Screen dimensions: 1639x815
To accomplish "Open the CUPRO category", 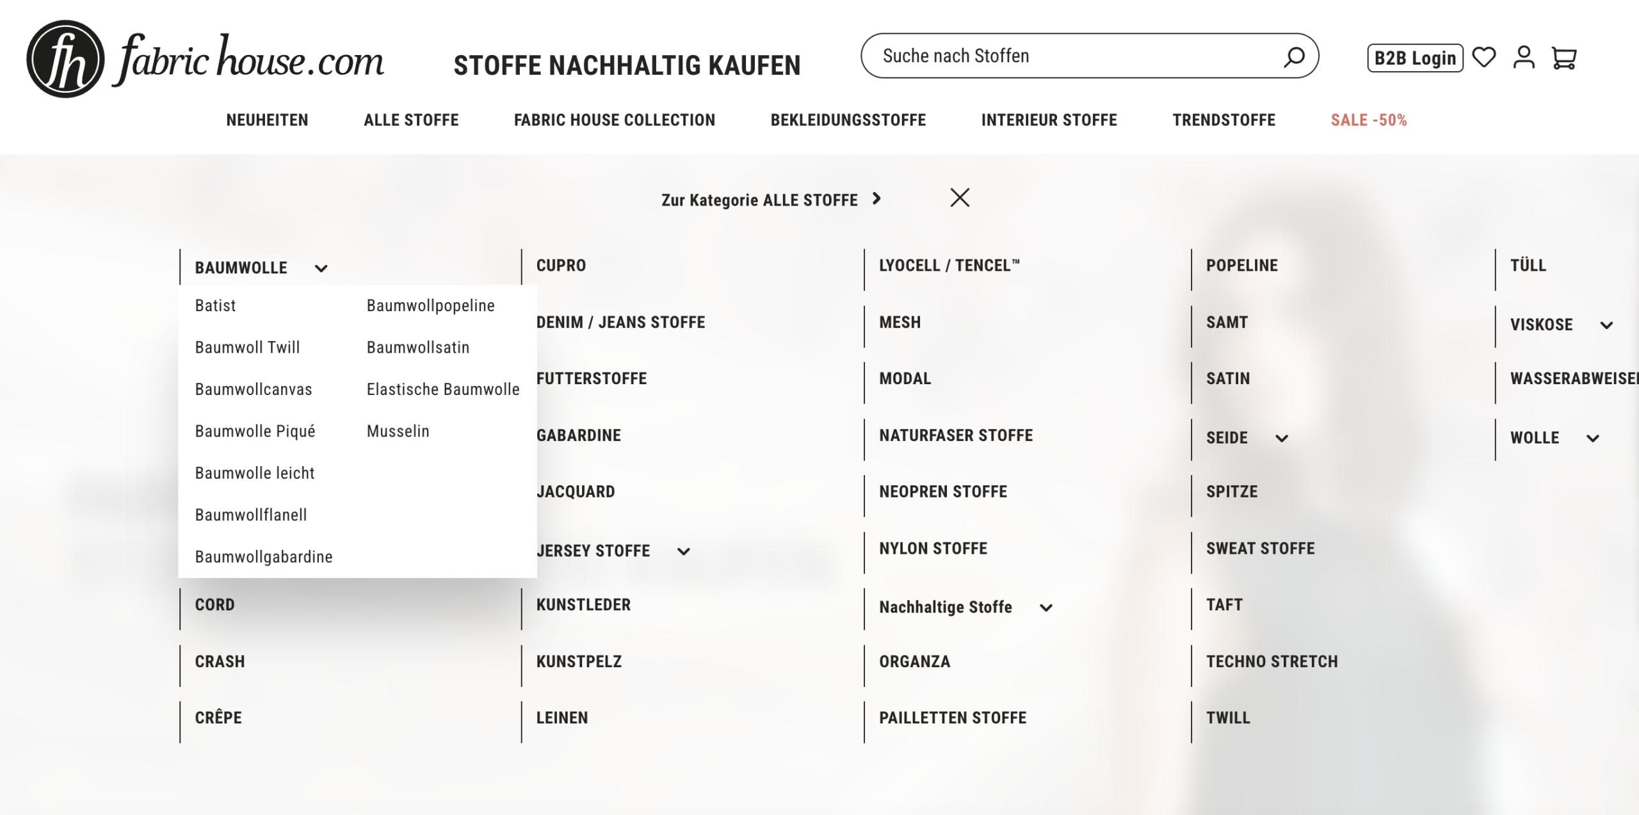I will (561, 265).
